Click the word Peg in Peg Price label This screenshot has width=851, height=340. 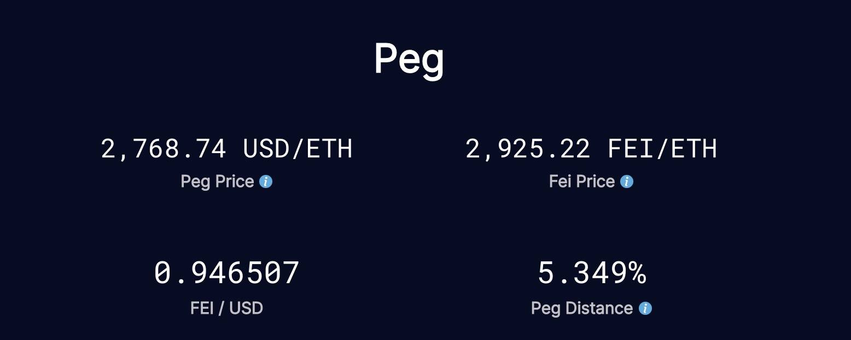pyautogui.click(x=195, y=181)
